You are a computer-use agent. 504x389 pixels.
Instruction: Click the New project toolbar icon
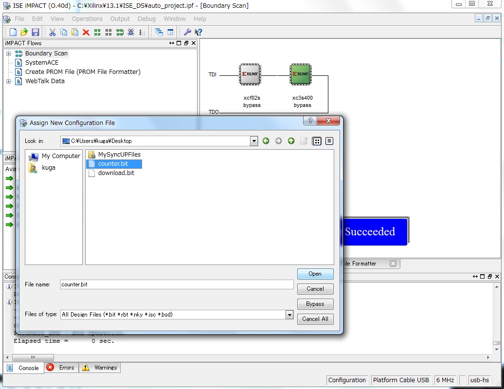point(13,32)
